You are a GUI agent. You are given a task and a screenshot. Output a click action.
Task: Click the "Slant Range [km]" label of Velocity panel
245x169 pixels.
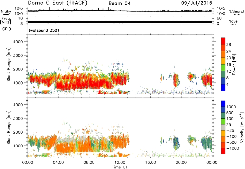[9, 128]
